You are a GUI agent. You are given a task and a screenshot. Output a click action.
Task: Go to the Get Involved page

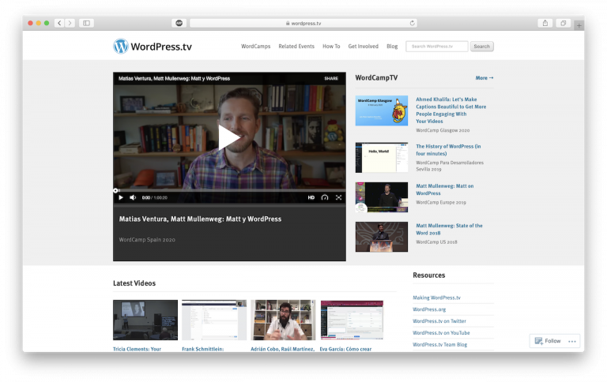[363, 47]
